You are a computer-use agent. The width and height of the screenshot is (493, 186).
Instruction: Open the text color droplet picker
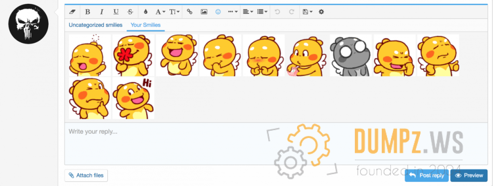coord(145,12)
